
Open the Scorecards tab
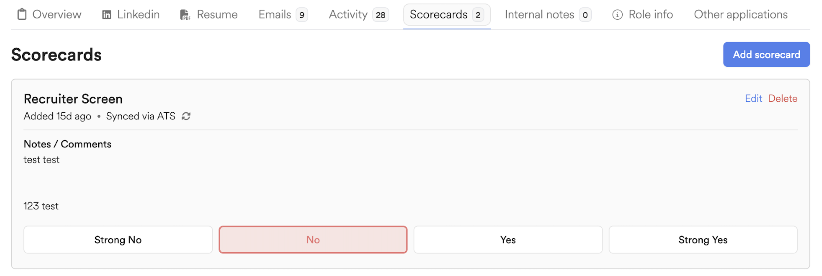point(447,15)
